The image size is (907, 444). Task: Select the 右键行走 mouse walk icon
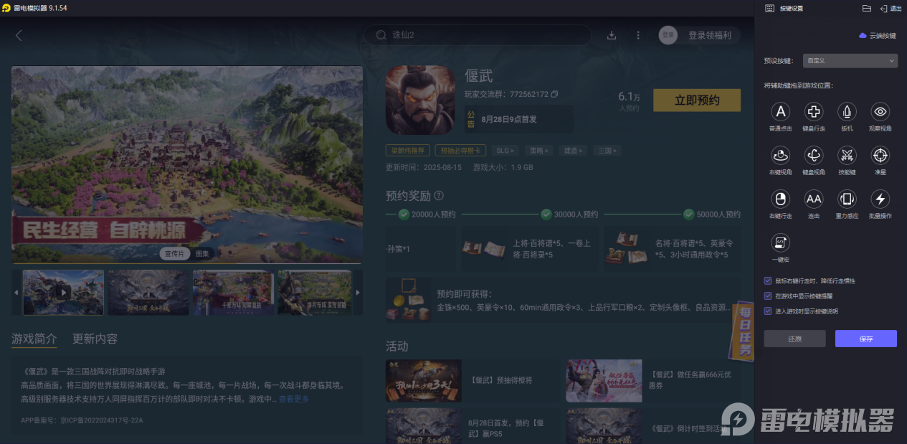(x=780, y=199)
